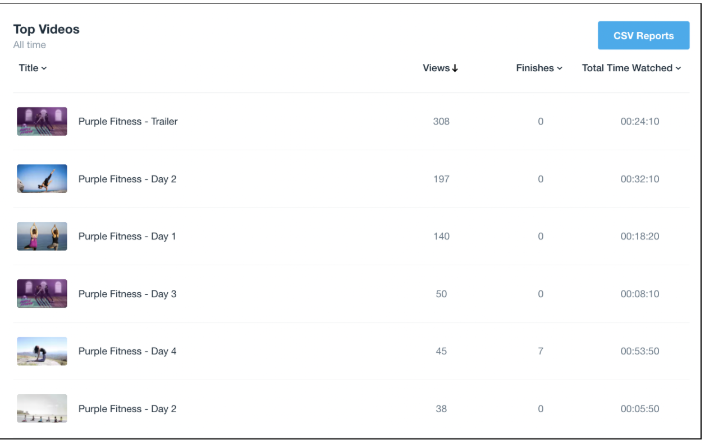
Task: Open Purple Fitness - Day 1 thumbnail
Action: point(42,237)
